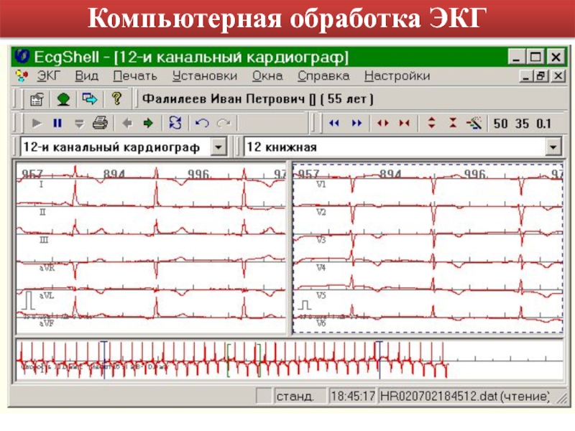Click the green forward arrow icon
Screen dimensions: 575x431
(149, 123)
